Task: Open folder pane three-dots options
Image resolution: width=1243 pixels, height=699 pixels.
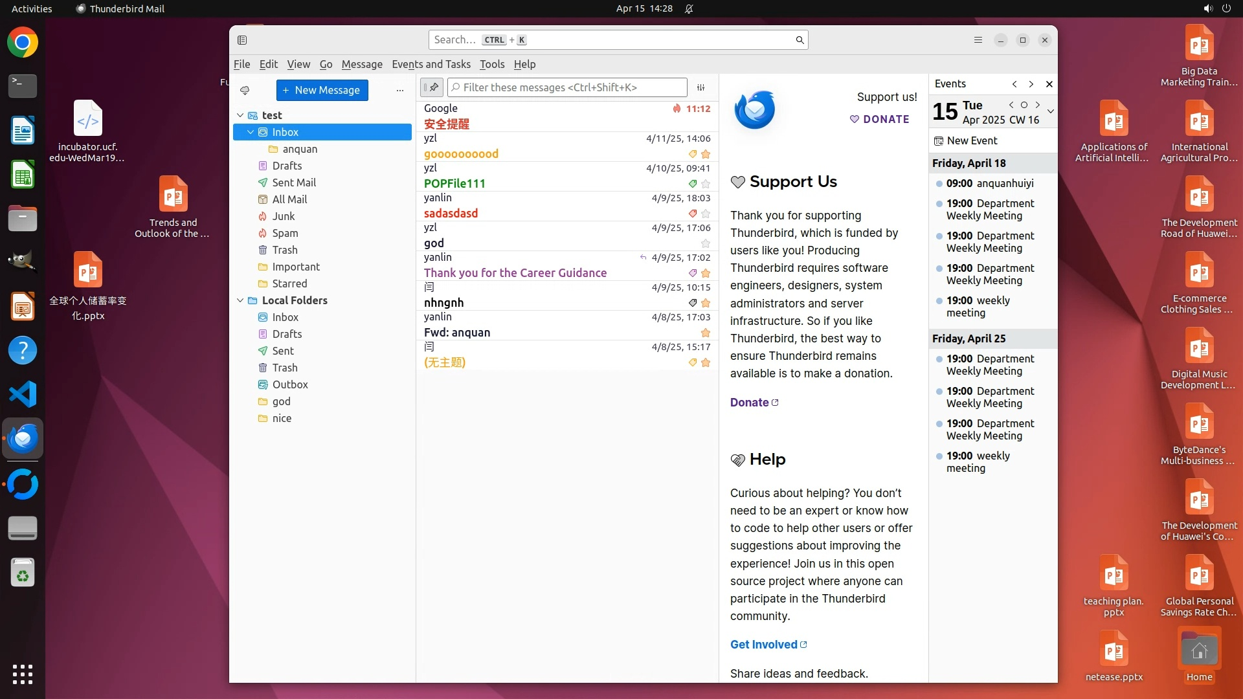Action: click(400, 91)
